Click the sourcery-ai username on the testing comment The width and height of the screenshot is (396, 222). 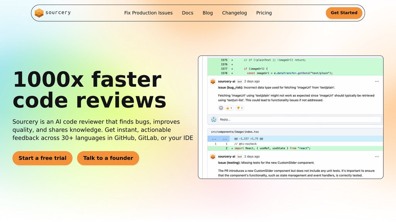[x=227, y=156]
